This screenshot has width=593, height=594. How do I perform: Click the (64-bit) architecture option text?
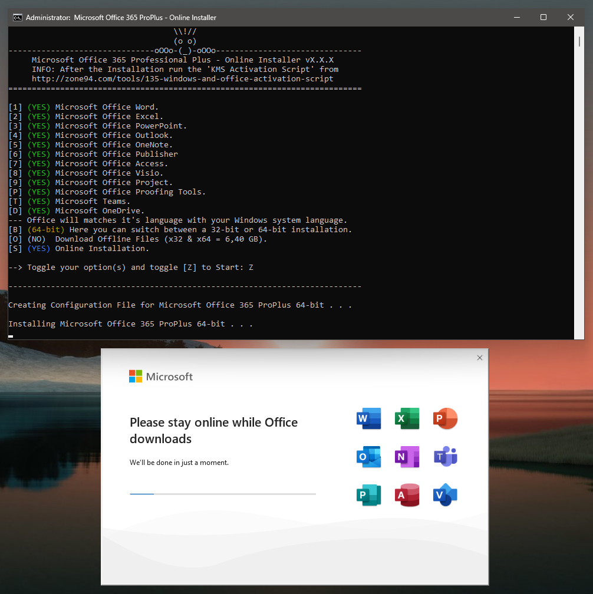coord(46,230)
